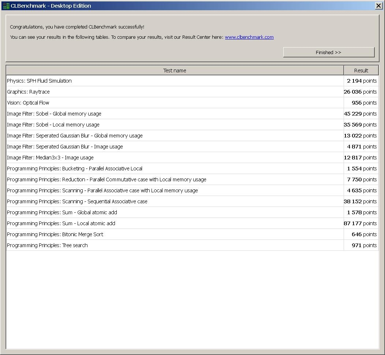
Task: Click the CLBenchmark title bar icon
Action: tap(6, 6)
